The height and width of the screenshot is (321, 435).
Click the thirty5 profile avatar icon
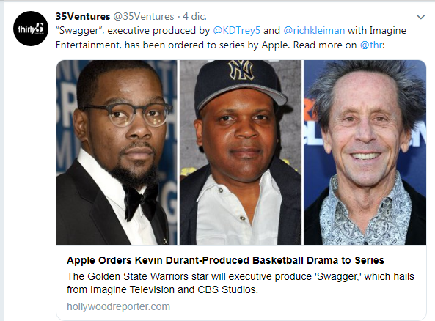[31, 29]
